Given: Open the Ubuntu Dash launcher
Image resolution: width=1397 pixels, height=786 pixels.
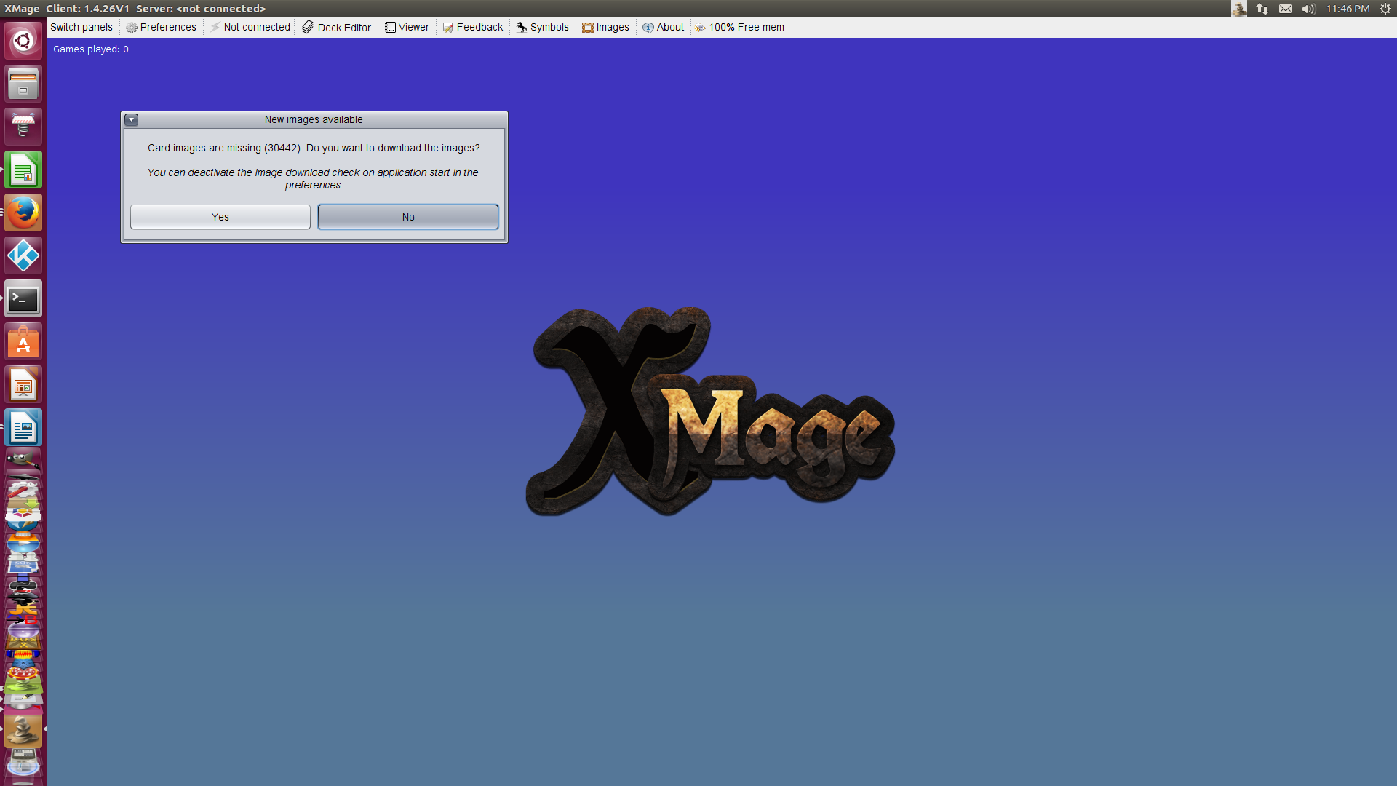Looking at the screenshot, I should click(x=23, y=41).
